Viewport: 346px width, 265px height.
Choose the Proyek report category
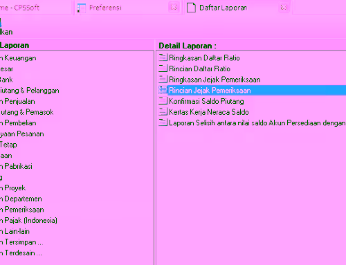tap(12, 188)
